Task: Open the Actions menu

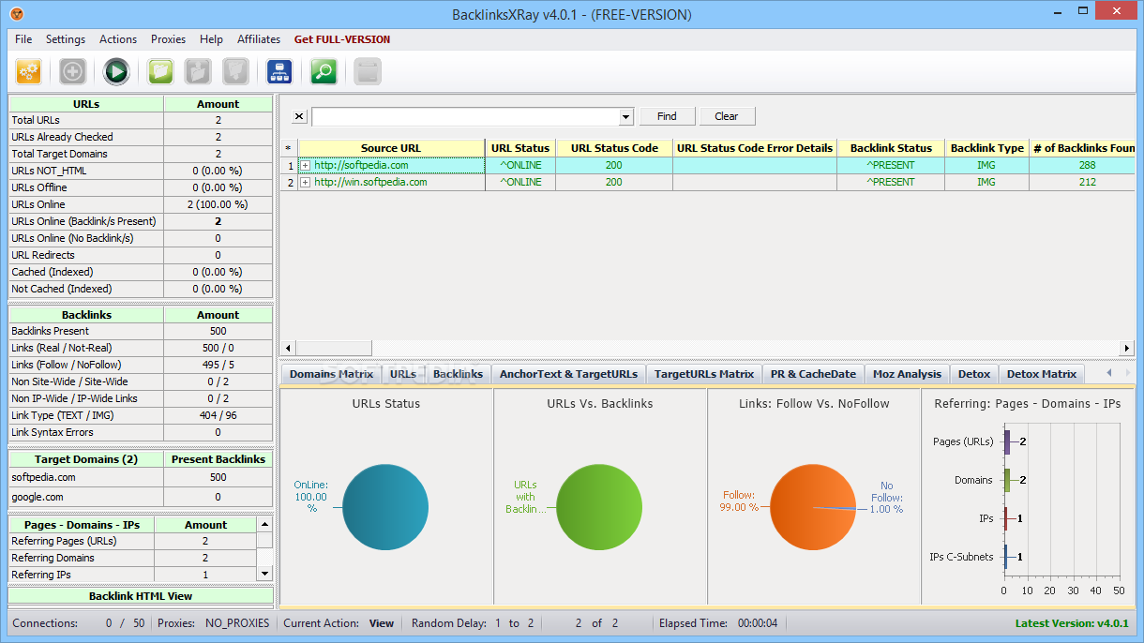Action: click(118, 39)
